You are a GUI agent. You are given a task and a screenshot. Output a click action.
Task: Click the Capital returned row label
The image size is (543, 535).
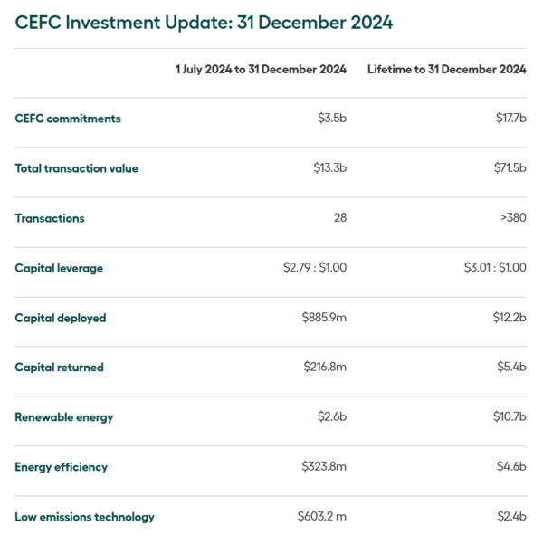point(60,368)
